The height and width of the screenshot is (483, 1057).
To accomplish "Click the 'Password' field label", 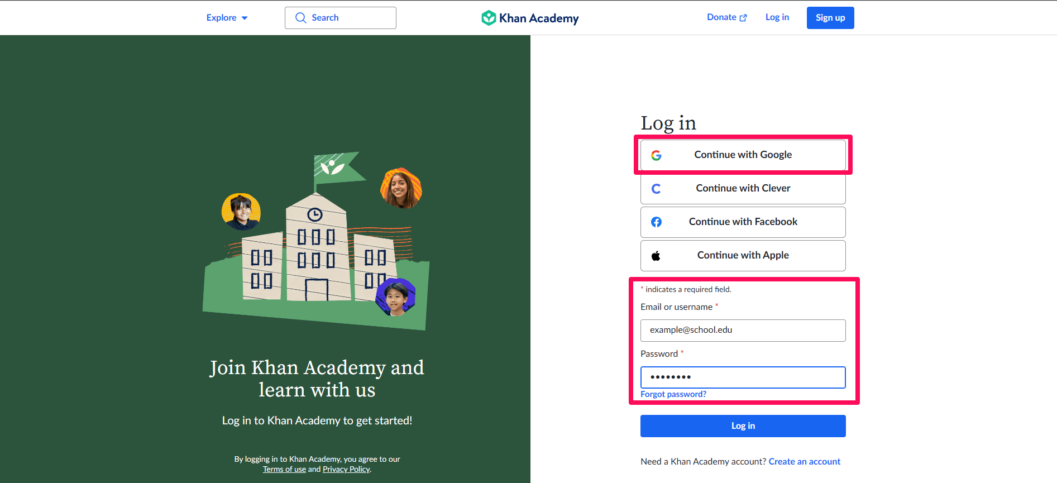I will (x=659, y=354).
